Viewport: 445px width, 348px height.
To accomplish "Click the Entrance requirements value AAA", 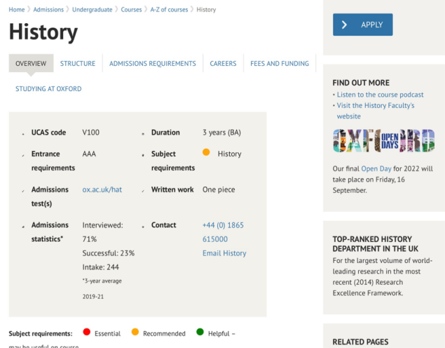I will click(89, 154).
